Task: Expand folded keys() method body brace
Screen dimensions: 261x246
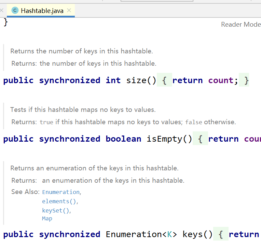Action: [221, 234]
